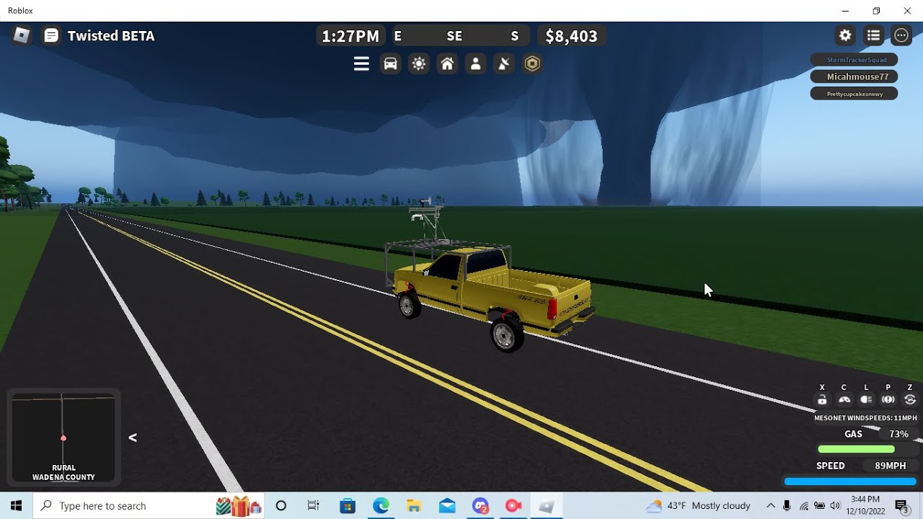Screen dimensions: 923x519
Task: Select player StormTrackerSquad in list
Action: [854, 60]
